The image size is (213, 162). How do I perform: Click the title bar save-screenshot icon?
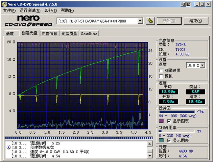click(x=189, y=4)
